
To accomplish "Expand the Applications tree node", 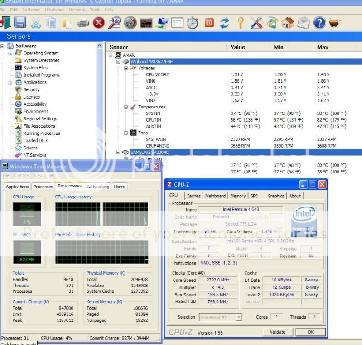I will [10, 83].
